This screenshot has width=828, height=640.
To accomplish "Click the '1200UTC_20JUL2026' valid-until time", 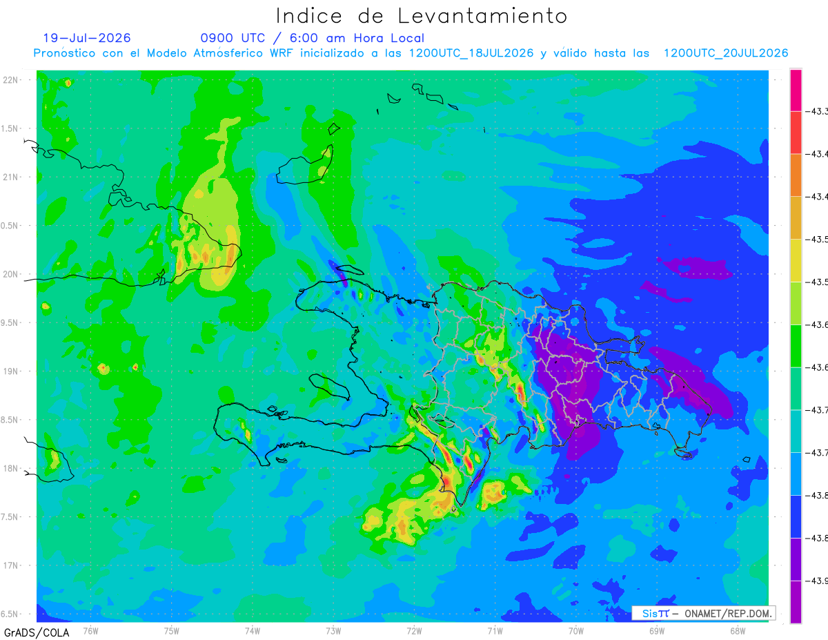I will click(726, 53).
